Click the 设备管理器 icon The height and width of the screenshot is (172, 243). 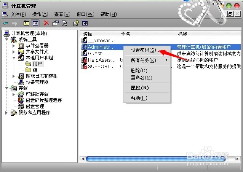pyautogui.click(x=21, y=82)
